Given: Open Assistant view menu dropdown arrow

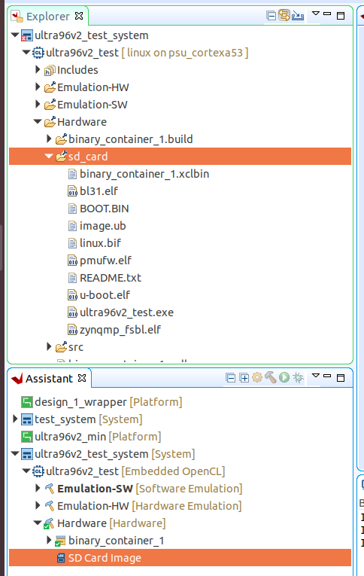Looking at the screenshot, I should click(316, 376).
